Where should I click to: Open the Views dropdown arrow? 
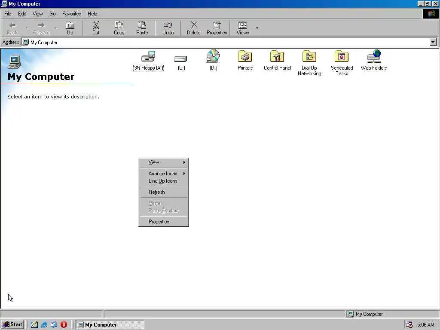pyautogui.click(x=257, y=28)
